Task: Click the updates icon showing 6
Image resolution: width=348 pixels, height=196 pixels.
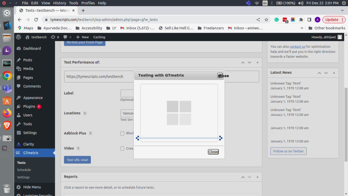Action: click(x=54, y=37)
